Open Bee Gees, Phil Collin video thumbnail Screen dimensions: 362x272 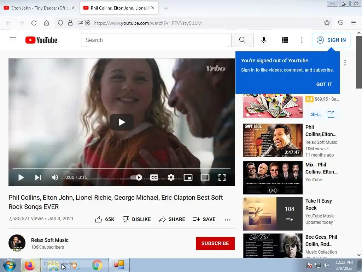tap(273, 246)
